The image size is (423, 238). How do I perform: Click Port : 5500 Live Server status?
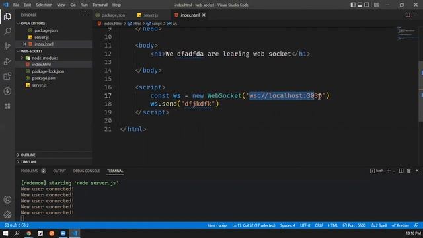(354, 225)
